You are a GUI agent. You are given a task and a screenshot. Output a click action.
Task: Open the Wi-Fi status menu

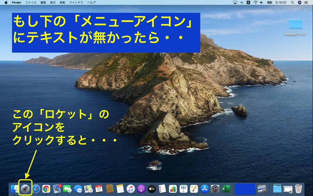pyautogui.click(x=255, y=2)
